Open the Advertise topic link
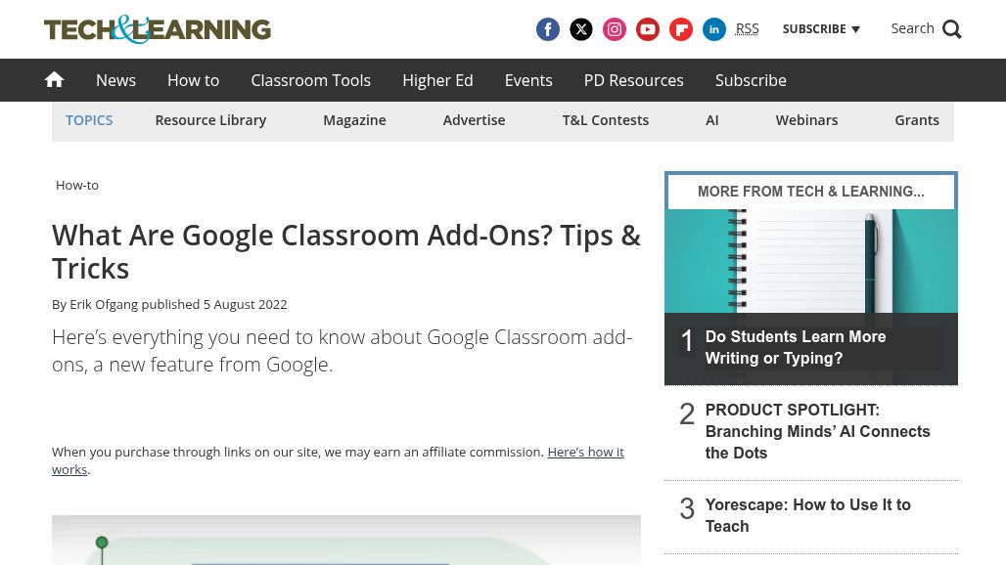This screenshot has height=565, width=1006. (474, 120)
